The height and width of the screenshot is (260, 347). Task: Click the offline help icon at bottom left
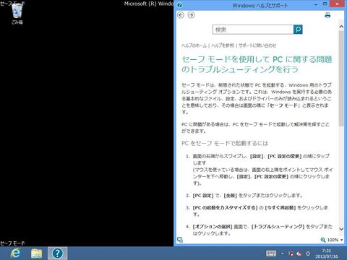[180, 240]
